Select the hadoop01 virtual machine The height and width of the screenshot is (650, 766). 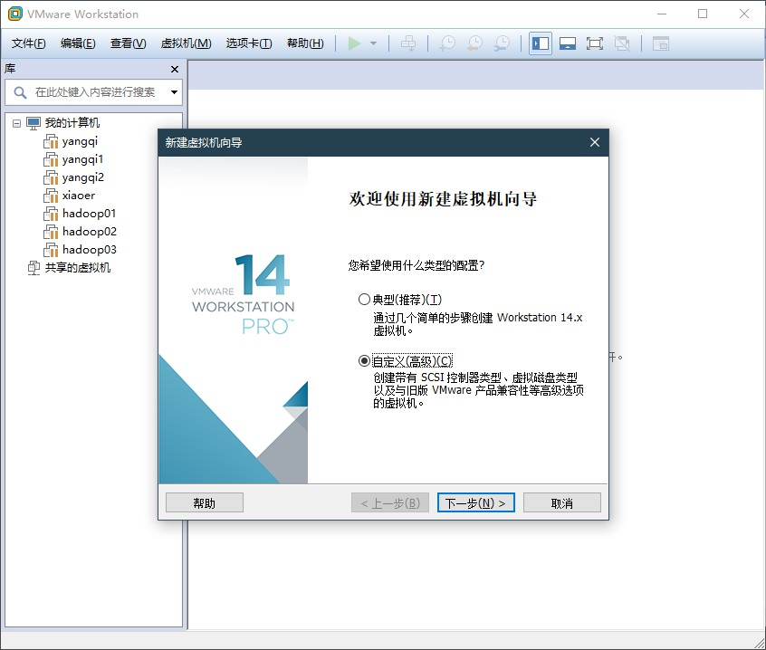pyautogui.click(x=90, y=214)
